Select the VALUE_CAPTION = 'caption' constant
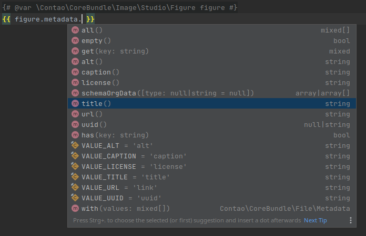Viewport: 366px width, 236px height. click(x=212, y=156)
